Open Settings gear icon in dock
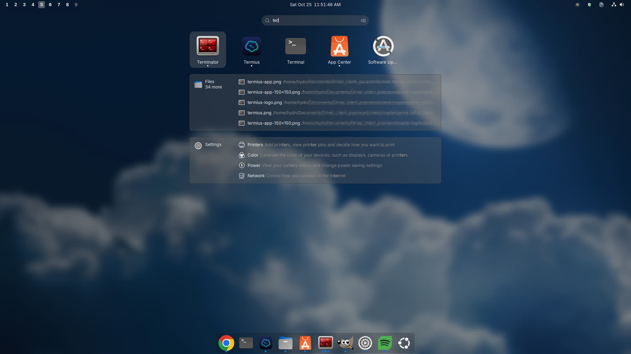The width and height of the screenshot is (631, 354). click(x=365, y=343)
